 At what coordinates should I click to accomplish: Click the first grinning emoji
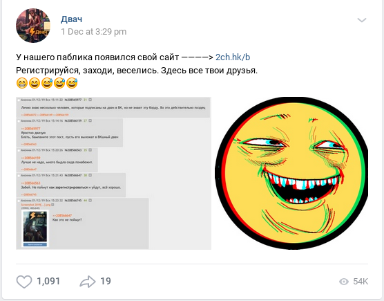22,83
